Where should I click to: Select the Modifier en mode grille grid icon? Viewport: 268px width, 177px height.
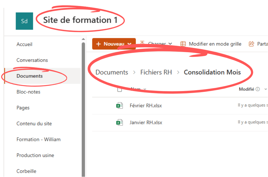click(x=183, y=44)
